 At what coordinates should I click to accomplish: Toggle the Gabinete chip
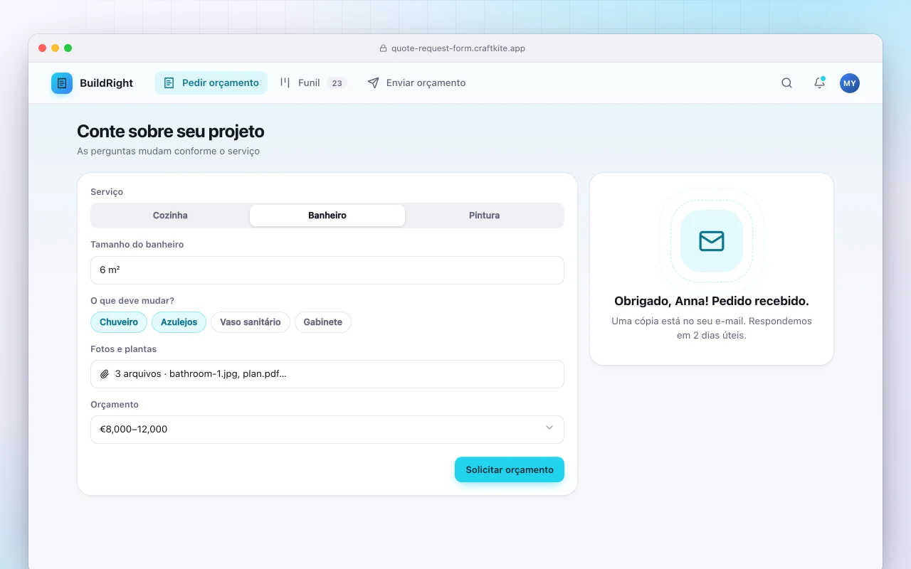coord(323,322)
